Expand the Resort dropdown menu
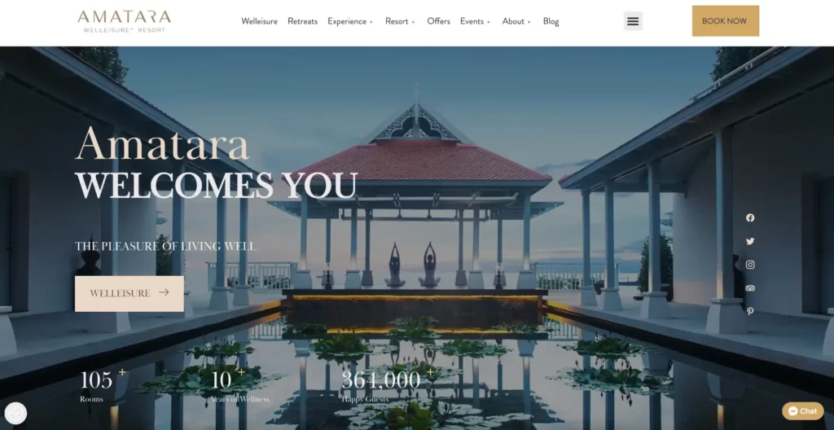This screenshot has height=430, width=834. coord(400,21)
